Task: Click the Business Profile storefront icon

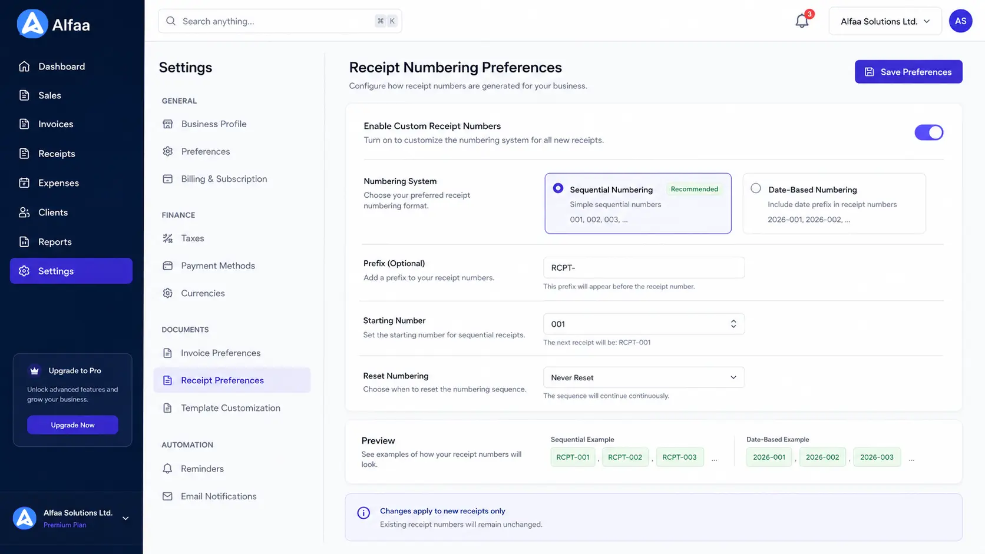Action: (168, 124)
